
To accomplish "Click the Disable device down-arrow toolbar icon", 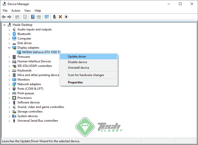I will (x=66, y=17).
